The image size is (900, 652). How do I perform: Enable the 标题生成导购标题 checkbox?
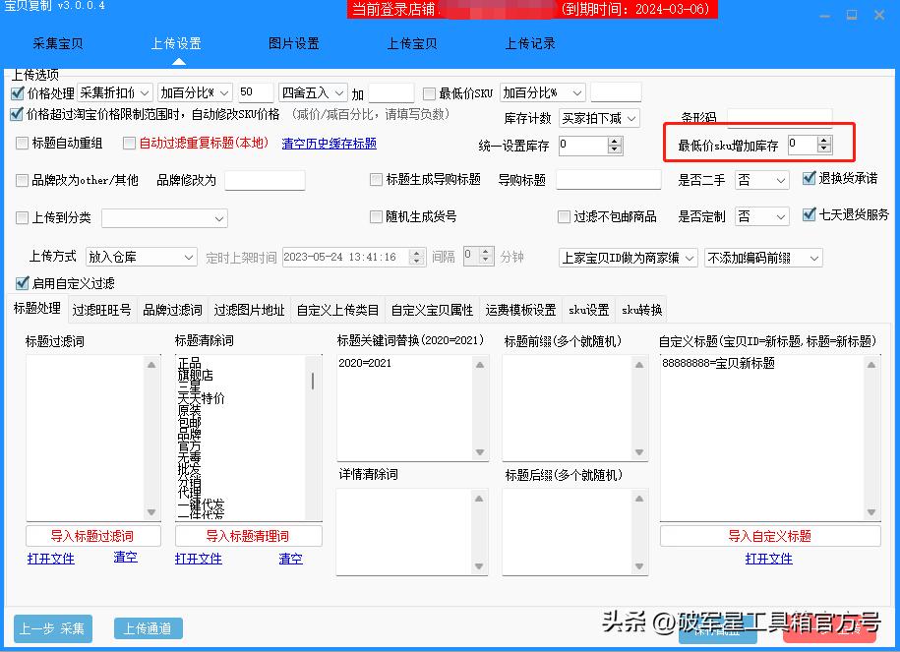click(374, 179)
